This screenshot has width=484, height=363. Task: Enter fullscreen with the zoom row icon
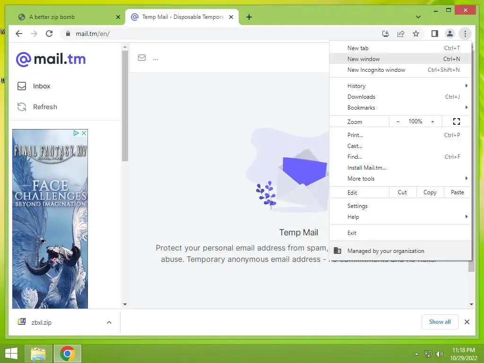(457, 121)
